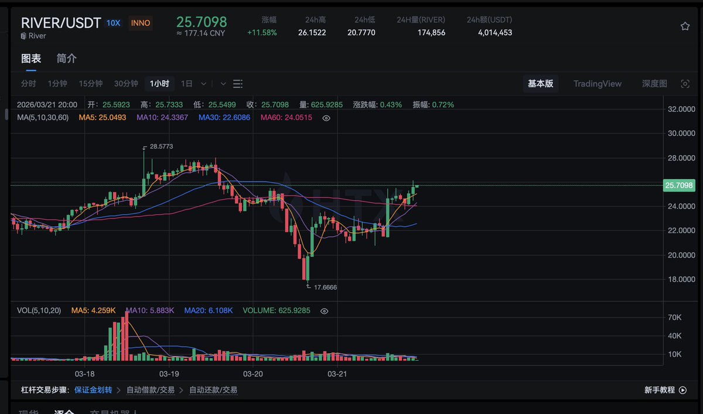
Task: Click the play icon beside 新手教程
Action: pos(682,390)
